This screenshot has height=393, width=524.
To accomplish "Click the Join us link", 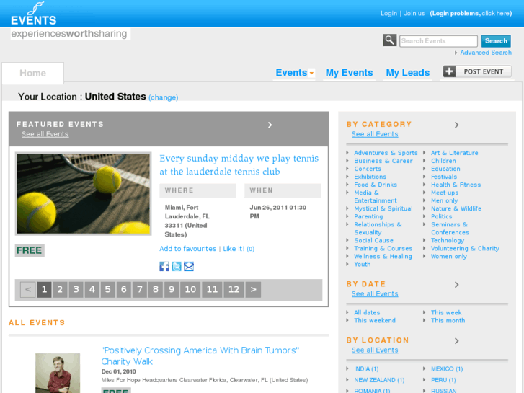I will pos(414,14).
